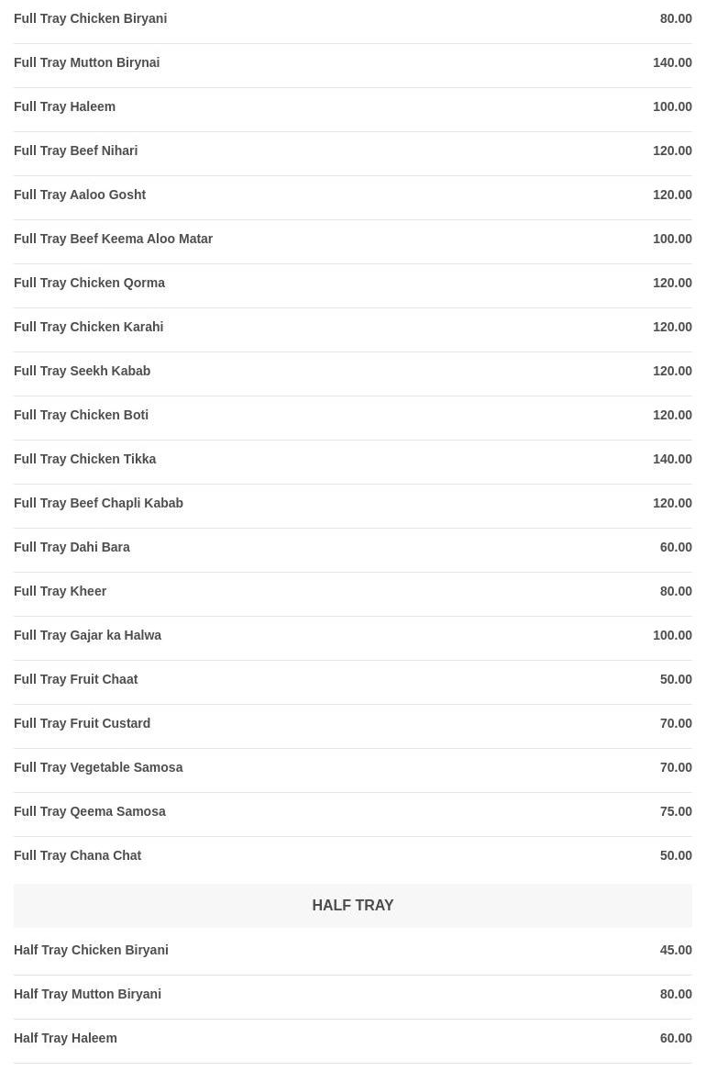706x1071 pixels.
Task: Click the Full Tray Dahi Bara item
Action: 72,547
